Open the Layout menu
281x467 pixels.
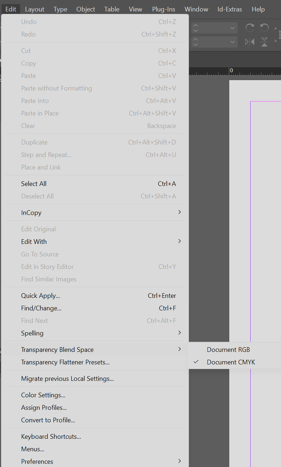[x=35, y=9]
